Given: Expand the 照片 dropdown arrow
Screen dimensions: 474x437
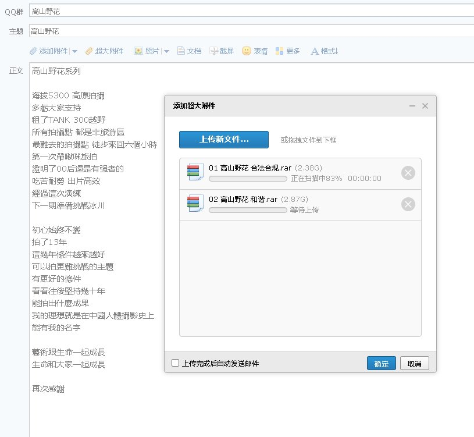Looking at the screenshot, I should (166, 51).
